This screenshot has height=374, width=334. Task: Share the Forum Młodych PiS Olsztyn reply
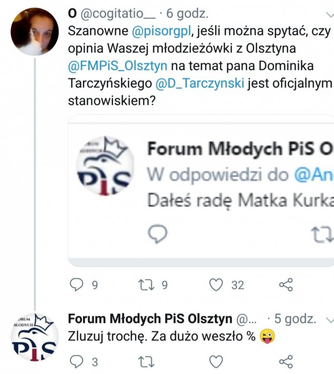(286, 362)
